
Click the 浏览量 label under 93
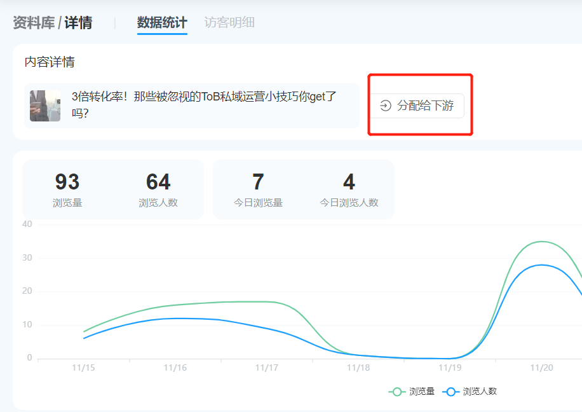67,202
